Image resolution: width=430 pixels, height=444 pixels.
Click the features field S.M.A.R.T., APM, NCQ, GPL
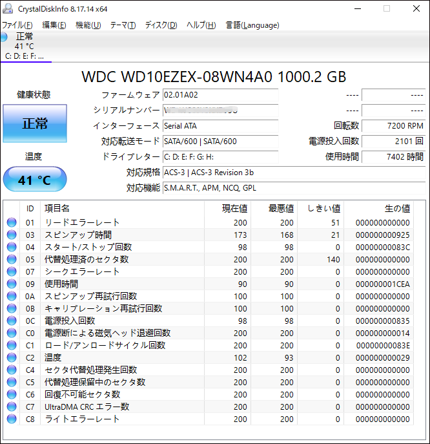294,188
